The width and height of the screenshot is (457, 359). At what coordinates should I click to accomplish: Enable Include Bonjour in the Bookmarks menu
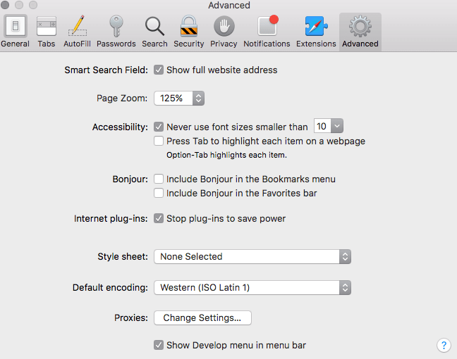pos(159,179)
